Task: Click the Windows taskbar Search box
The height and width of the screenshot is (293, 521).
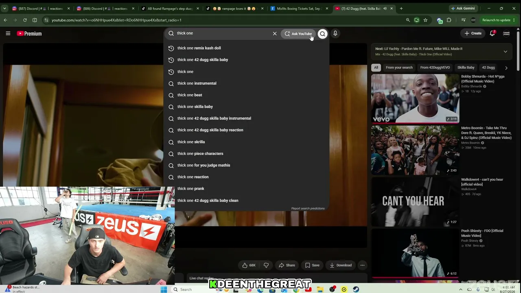Action: 191,289
